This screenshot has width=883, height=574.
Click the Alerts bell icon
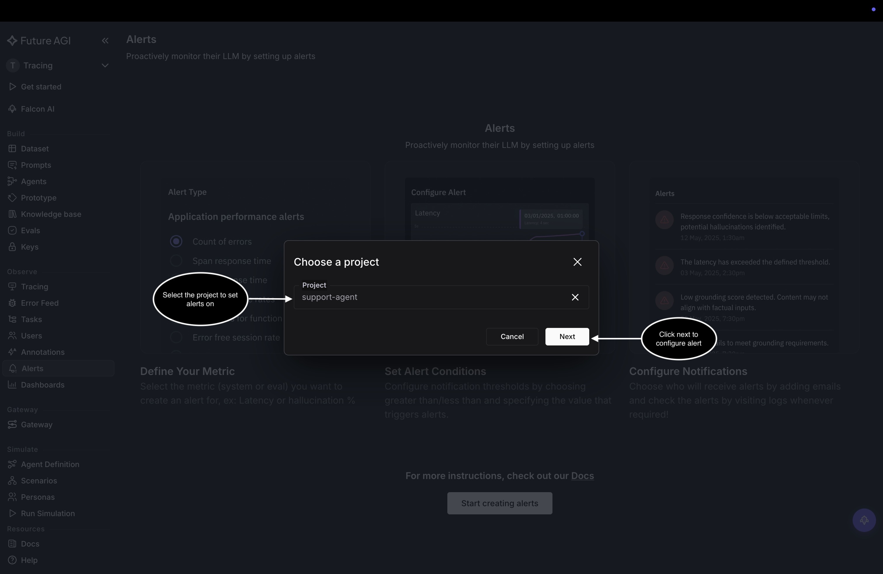coord(13,368)
